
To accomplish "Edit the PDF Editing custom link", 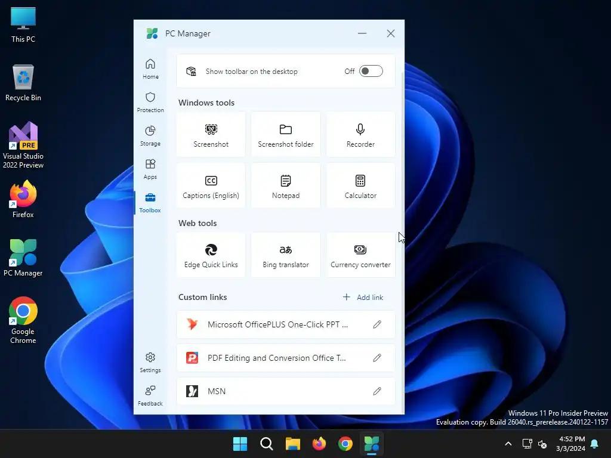I will pos(377,358).
